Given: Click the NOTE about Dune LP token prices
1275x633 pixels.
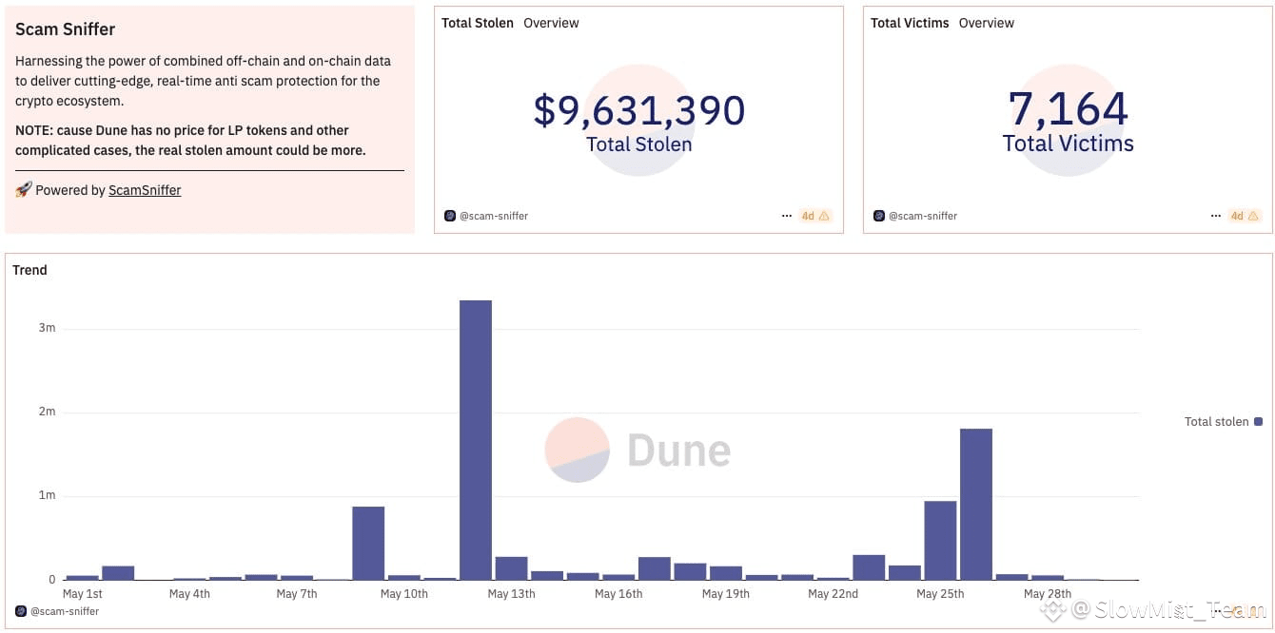Looking at the screenshot, I should tap(190, 141).
